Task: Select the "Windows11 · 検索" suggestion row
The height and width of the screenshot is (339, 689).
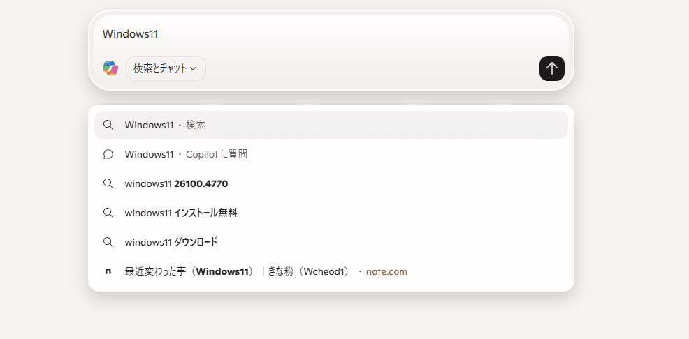Action: 331,125
